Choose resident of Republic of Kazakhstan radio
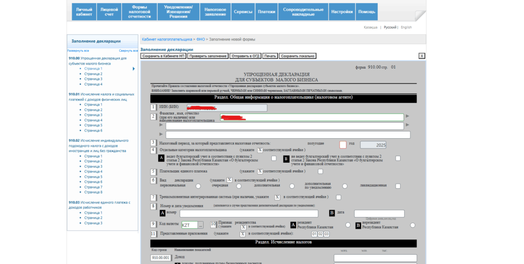 pyautogui.click(x=348, y=225)
